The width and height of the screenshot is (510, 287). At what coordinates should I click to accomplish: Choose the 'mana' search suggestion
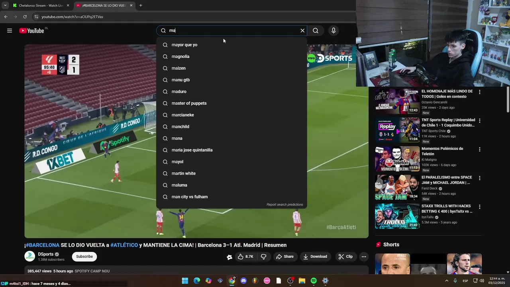tap(231, 138)
